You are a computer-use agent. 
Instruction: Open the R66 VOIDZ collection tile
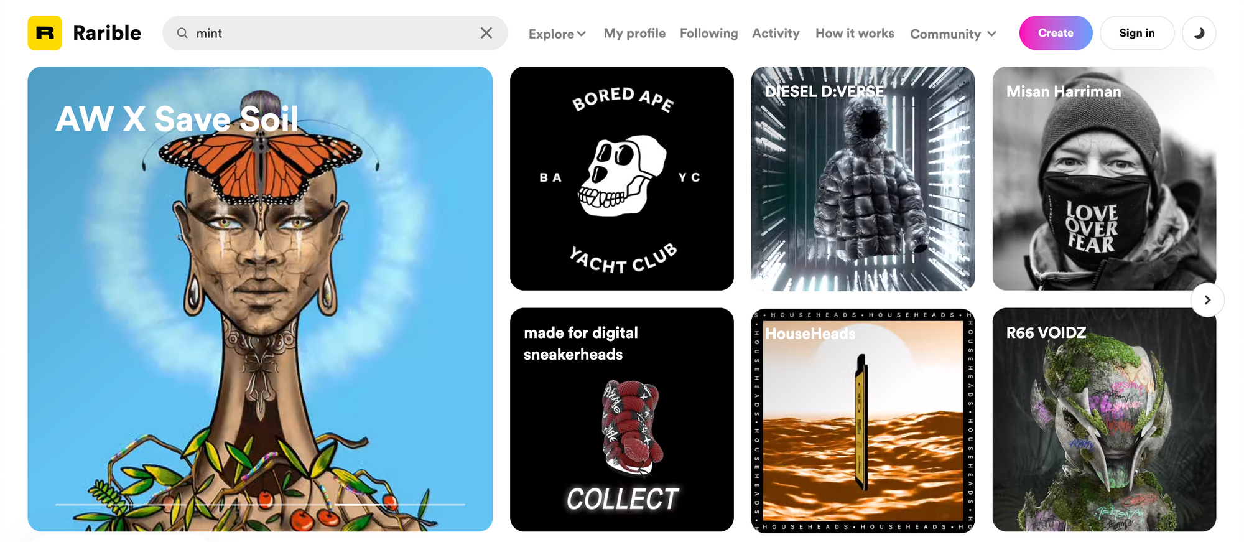1104,419
